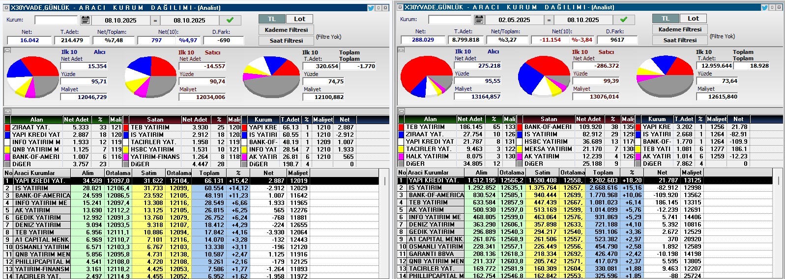The width and height of the screenshot is (785, 279).
Task: Open calendar icon in right window
Action: click(479, 20)
